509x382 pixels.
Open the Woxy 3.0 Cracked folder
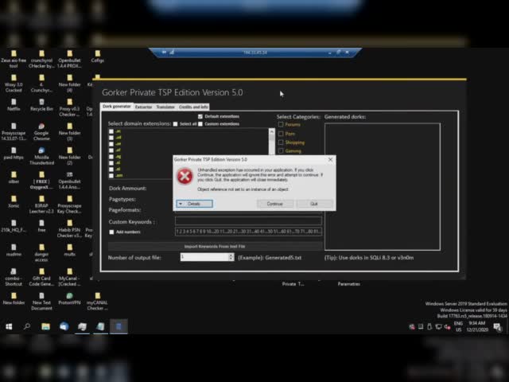(14, 83)
